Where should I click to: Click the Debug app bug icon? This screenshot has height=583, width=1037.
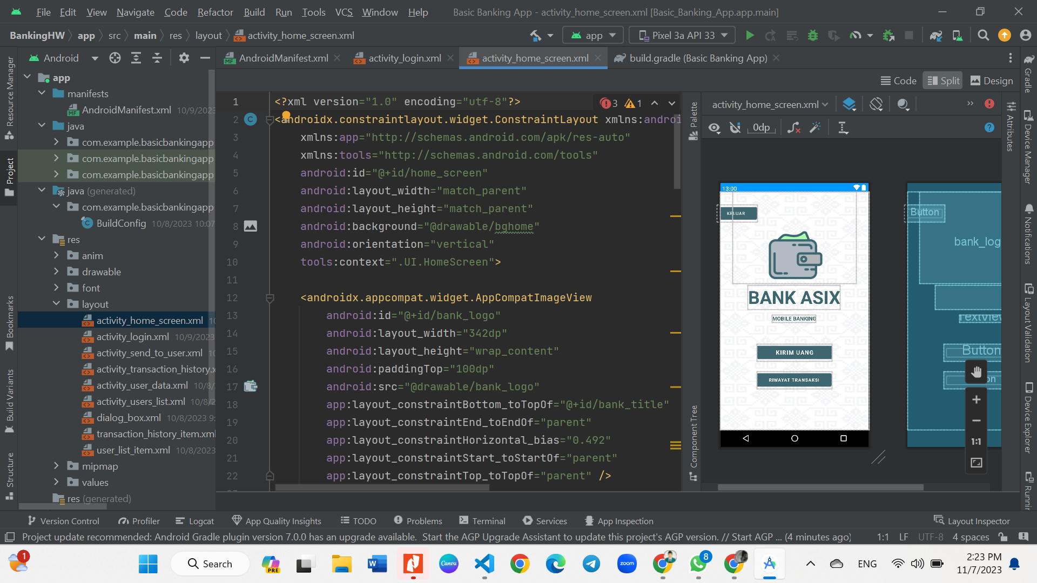tap(812, 36)
